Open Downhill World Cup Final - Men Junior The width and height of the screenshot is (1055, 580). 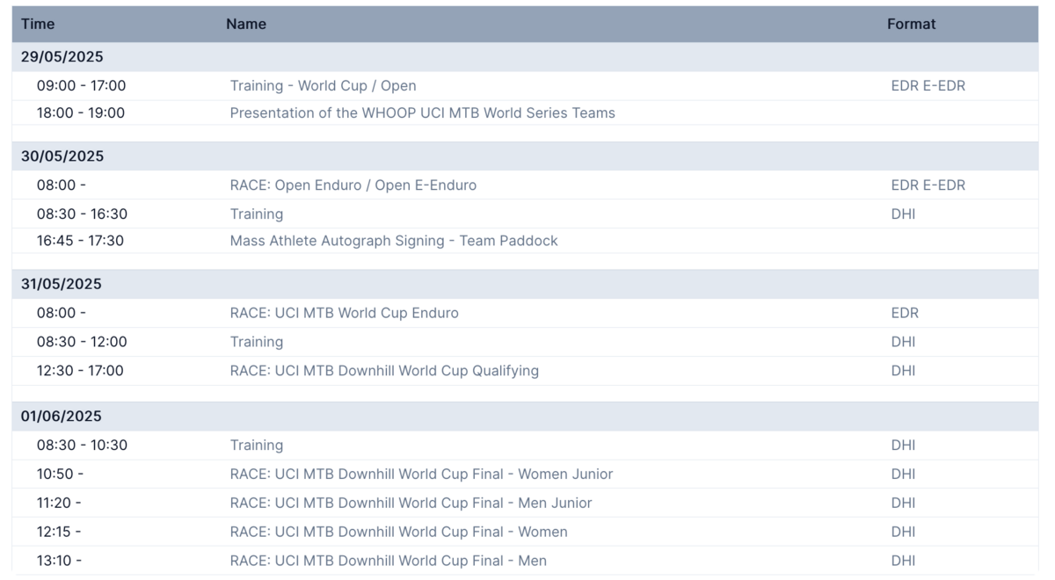(x=411, y=504)
